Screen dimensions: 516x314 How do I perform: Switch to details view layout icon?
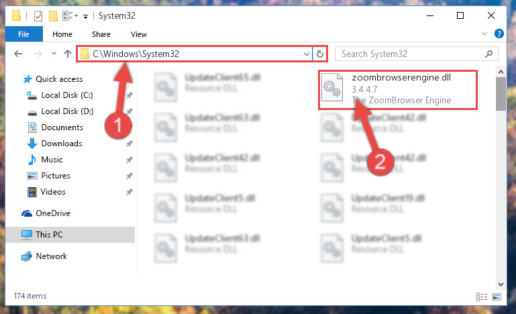(482, 297)
